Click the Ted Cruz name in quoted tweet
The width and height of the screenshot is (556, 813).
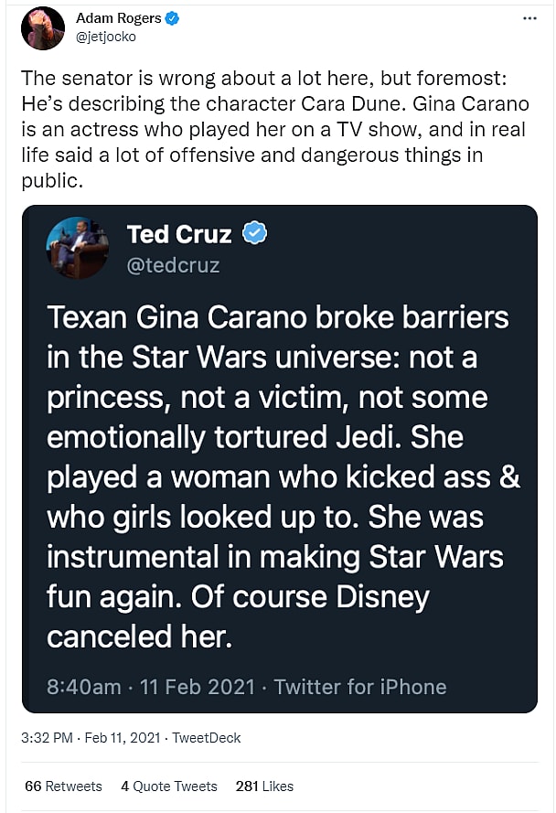[180, 234]
